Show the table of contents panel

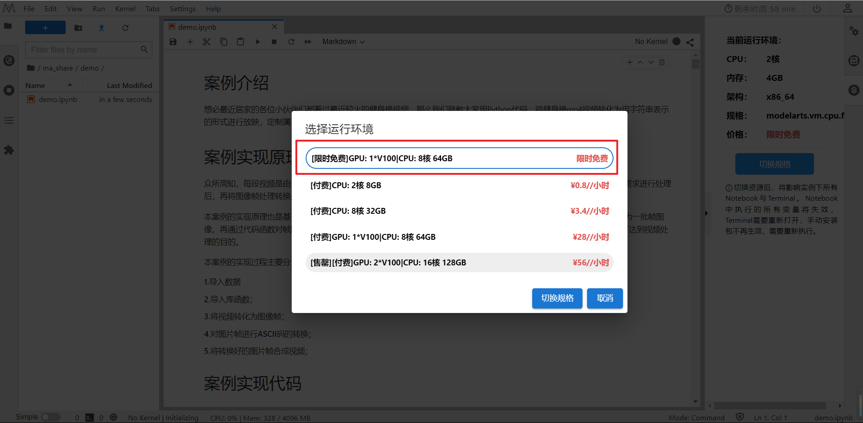tap(9, 120)
